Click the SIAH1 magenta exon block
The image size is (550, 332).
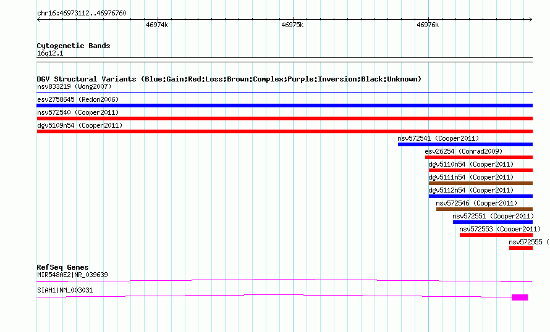point(520,297)
